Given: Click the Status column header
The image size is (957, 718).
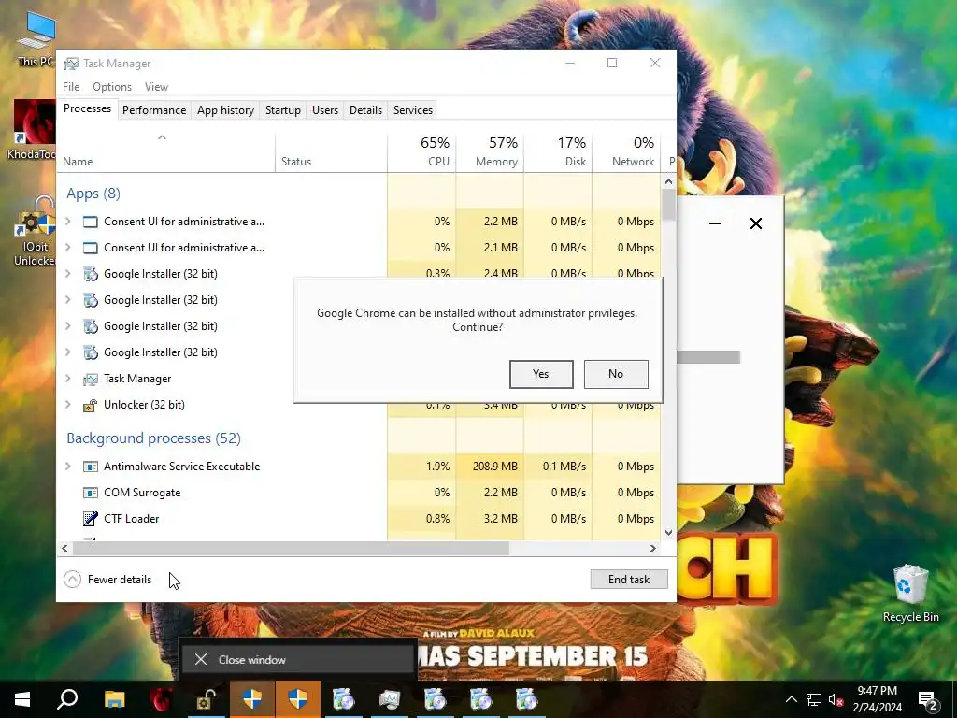Looking at the screenshot, I should point(331,151).
